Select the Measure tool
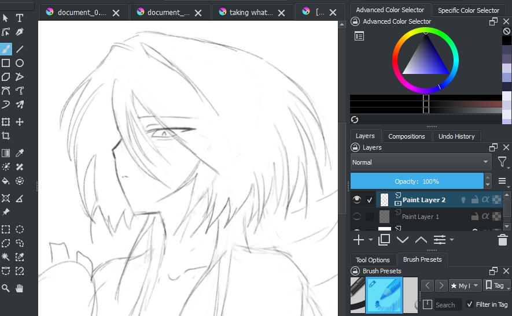The width and height of the screenshot is (512, 316). click(20, 198)
